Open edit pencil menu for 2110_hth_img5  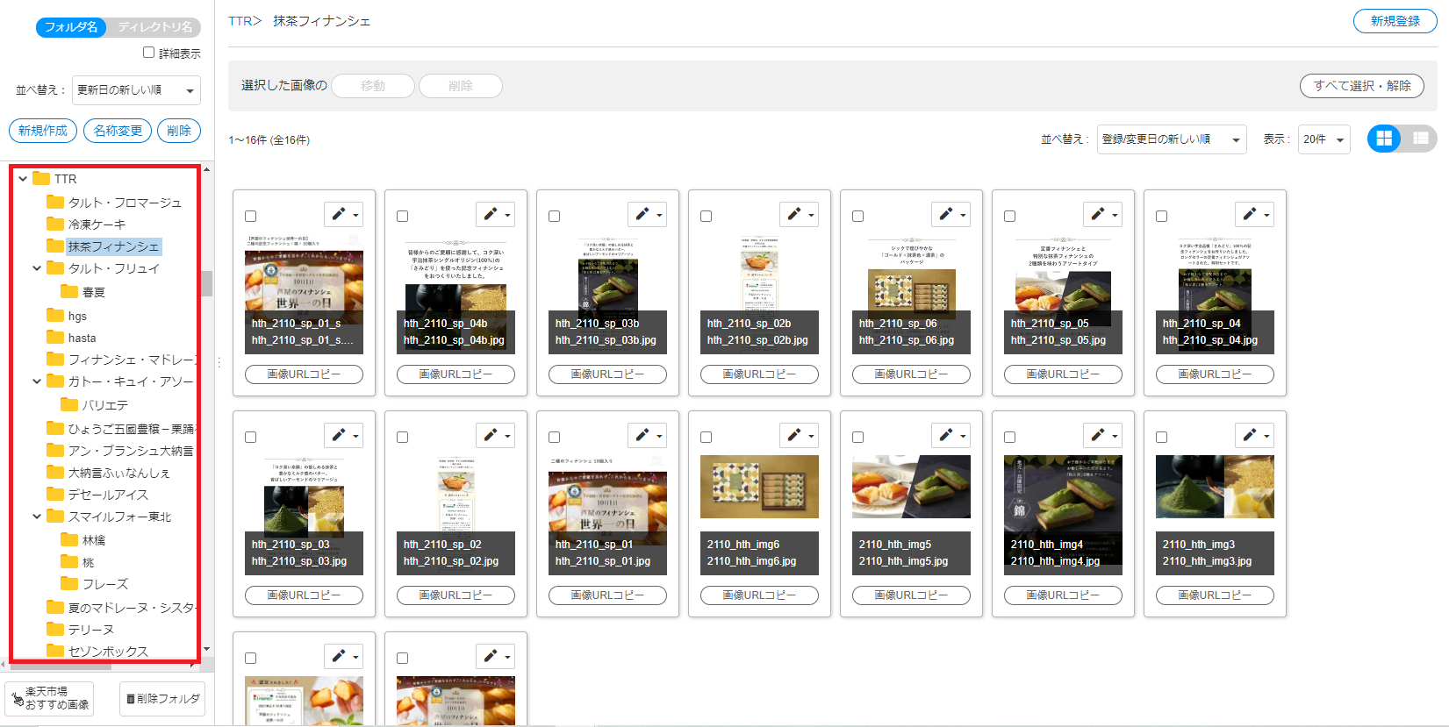tap(951, 435)
